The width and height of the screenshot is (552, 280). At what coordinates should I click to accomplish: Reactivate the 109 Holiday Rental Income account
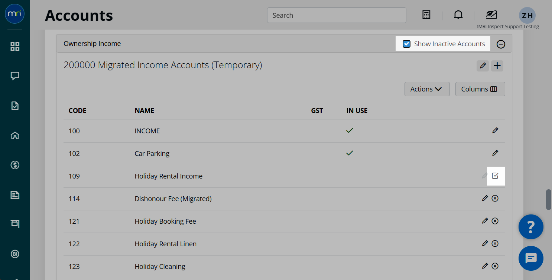click(495, 176)
